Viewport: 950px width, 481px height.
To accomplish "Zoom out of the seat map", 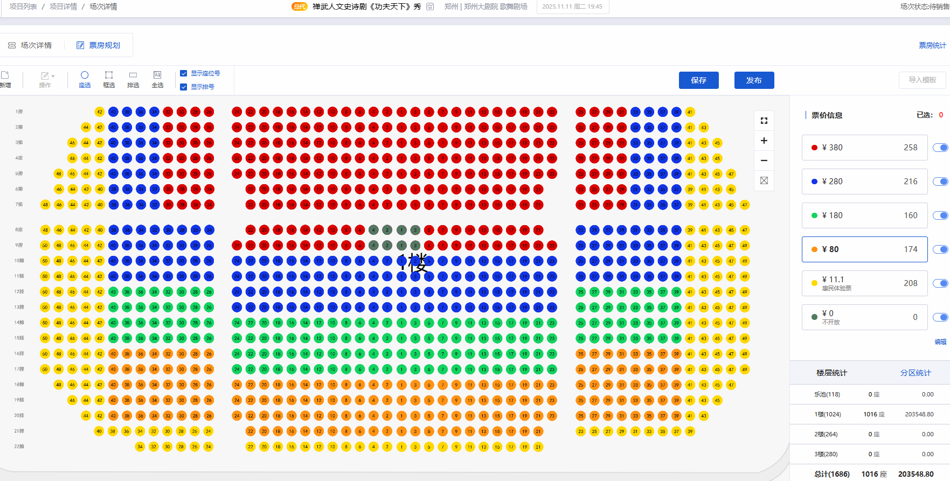I will [x=764, y=161].
